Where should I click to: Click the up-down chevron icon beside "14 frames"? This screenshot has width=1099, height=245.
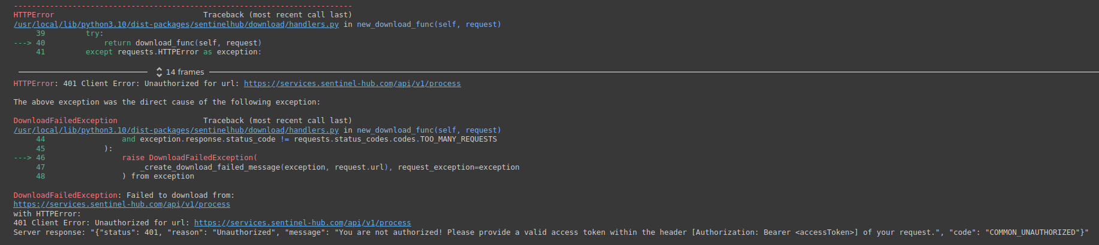(x=159, y=72)
